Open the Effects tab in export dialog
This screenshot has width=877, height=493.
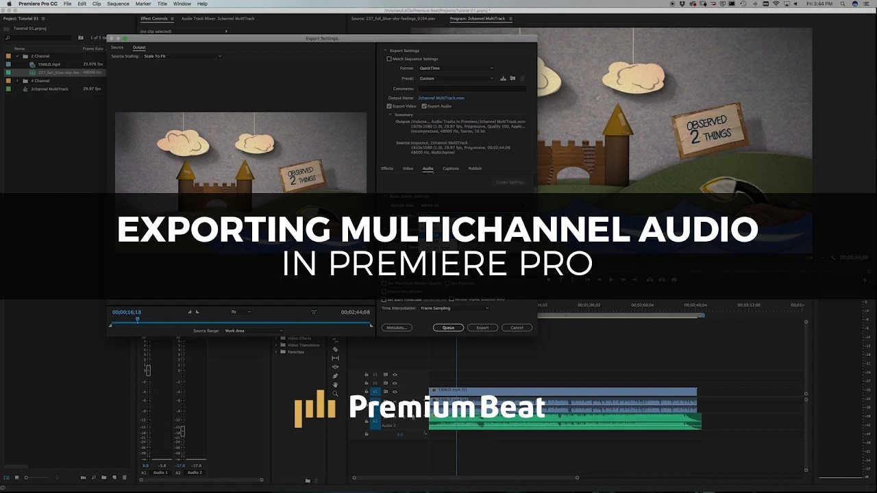[387, 168]
